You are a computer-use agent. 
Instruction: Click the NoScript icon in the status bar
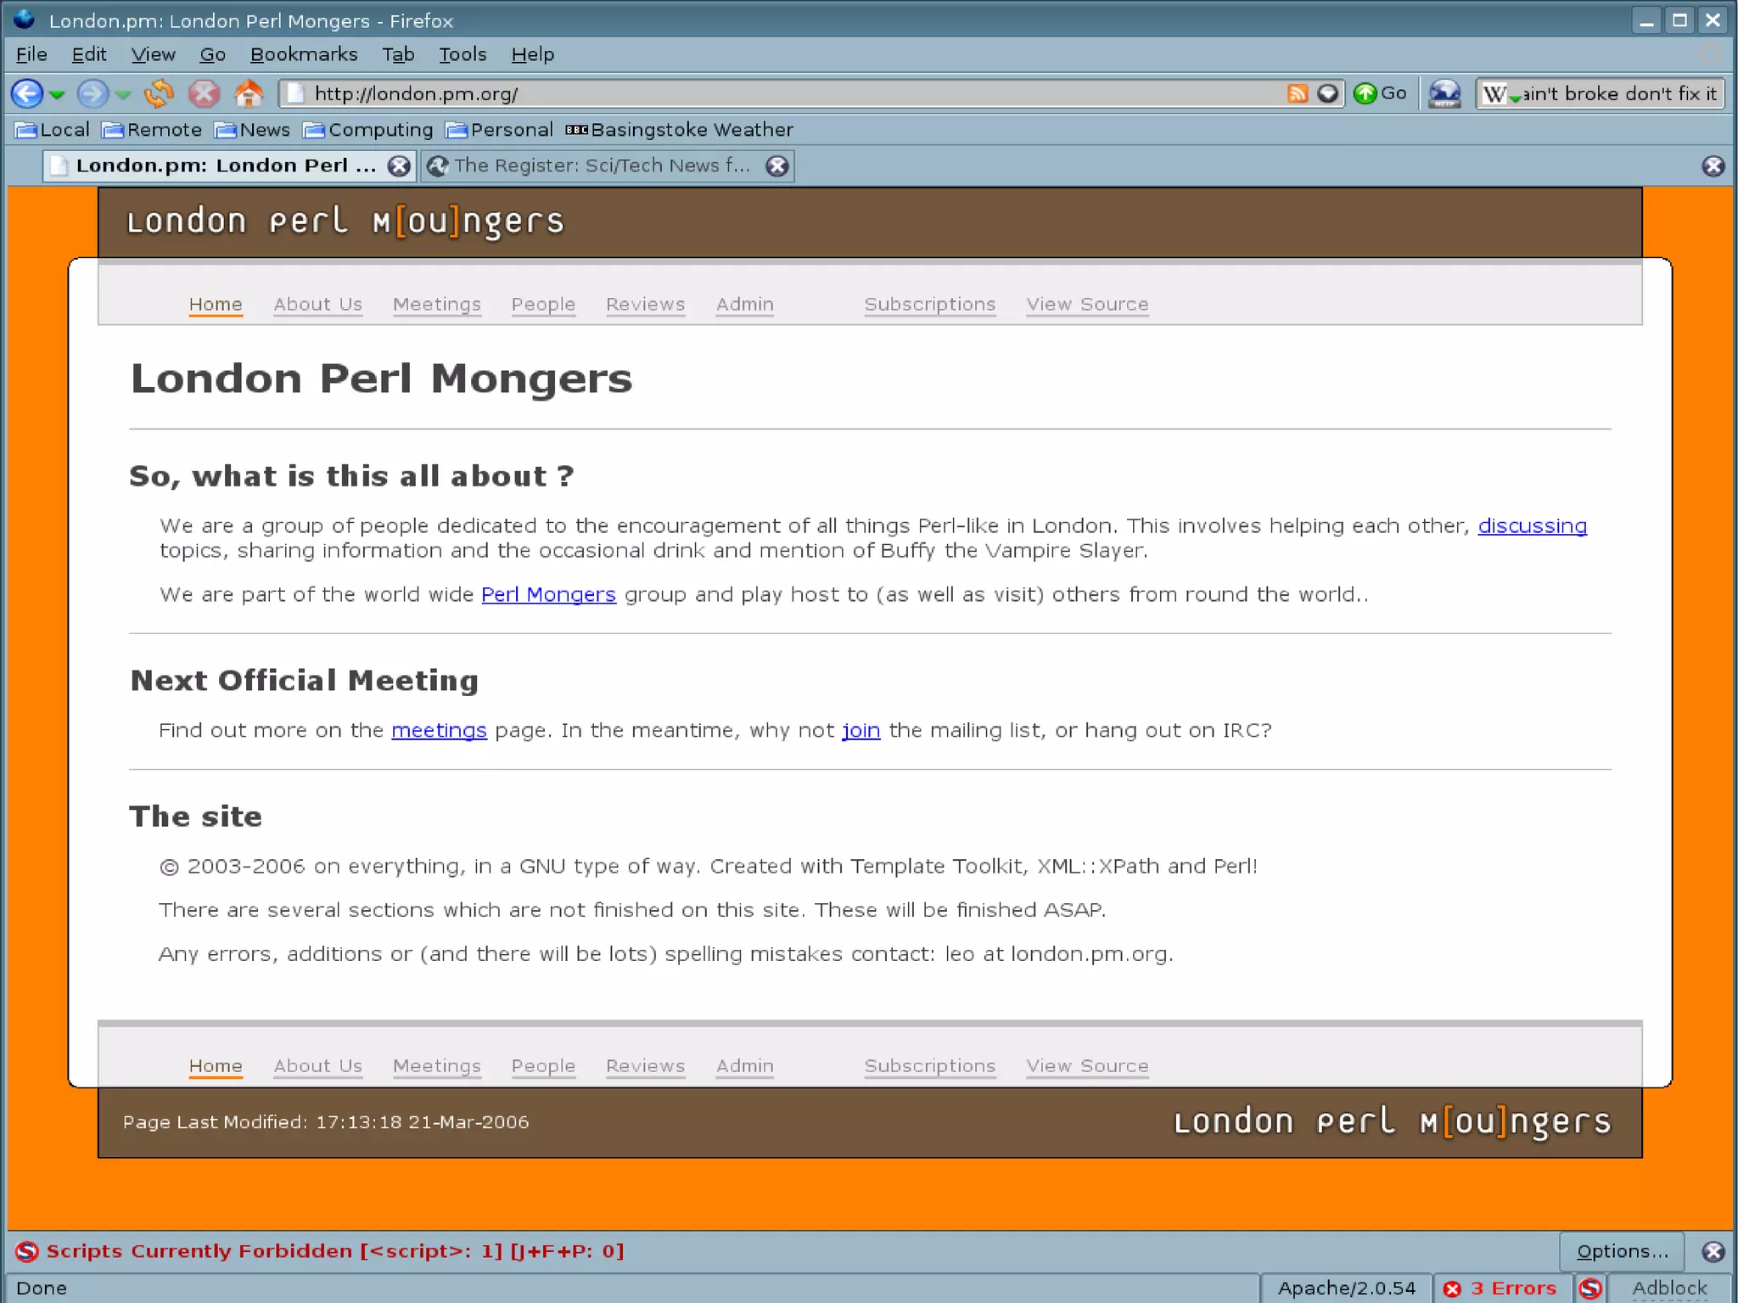1590,1288
